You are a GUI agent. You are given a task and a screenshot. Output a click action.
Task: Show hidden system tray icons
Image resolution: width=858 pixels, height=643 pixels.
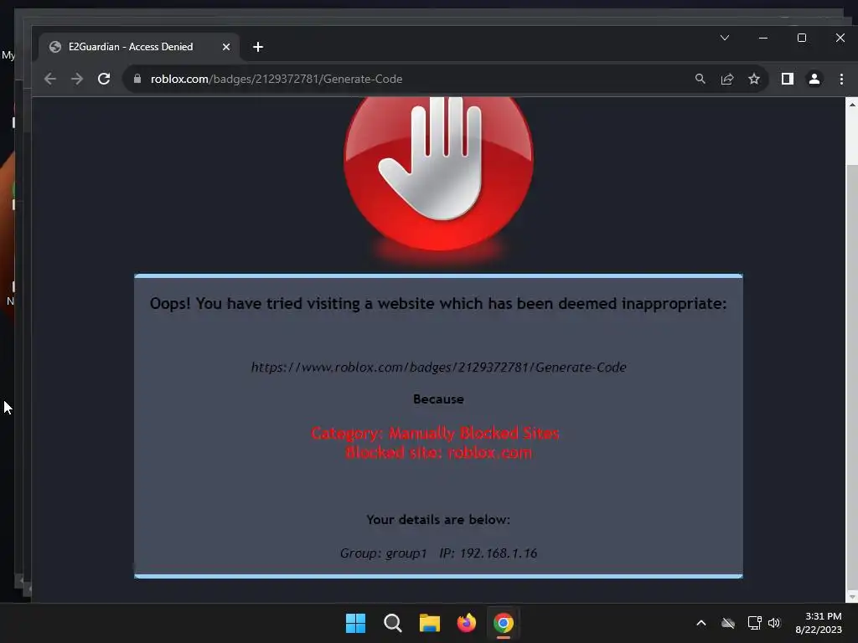click(701, 623)
